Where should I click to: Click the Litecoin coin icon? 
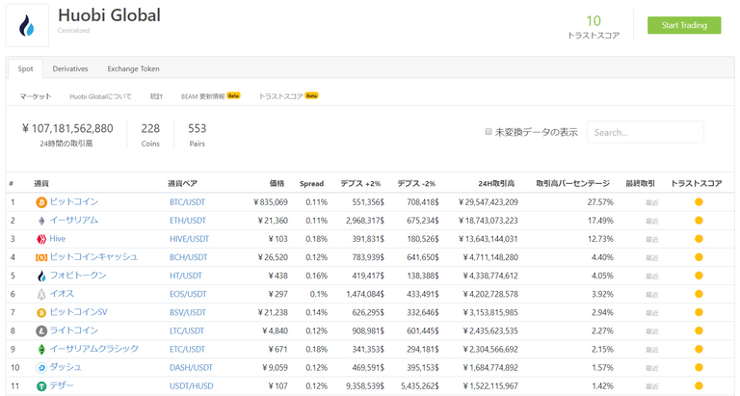click(x=41, y=330)
